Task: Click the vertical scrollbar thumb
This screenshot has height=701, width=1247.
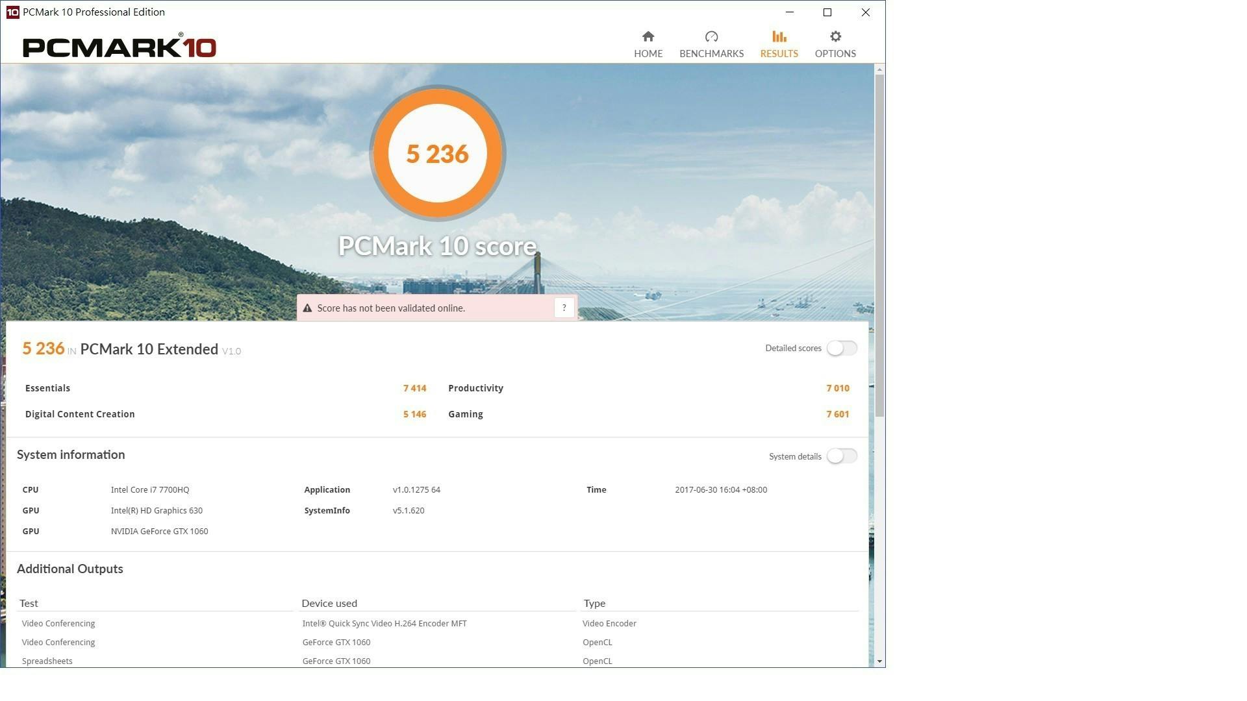Action: click(x=879, y=245)
